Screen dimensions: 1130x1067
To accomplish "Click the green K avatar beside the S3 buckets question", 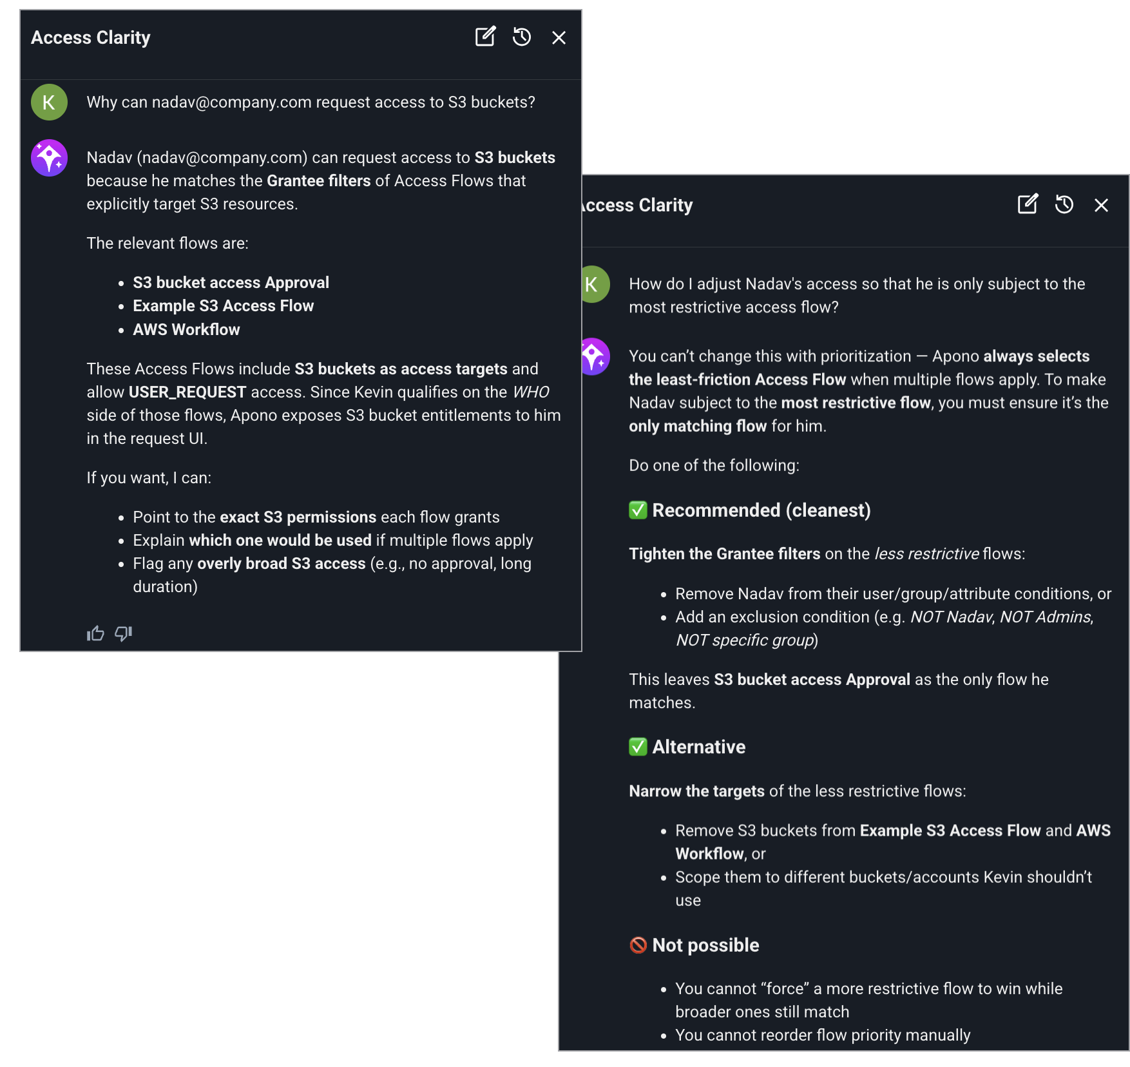I will 50,102.
